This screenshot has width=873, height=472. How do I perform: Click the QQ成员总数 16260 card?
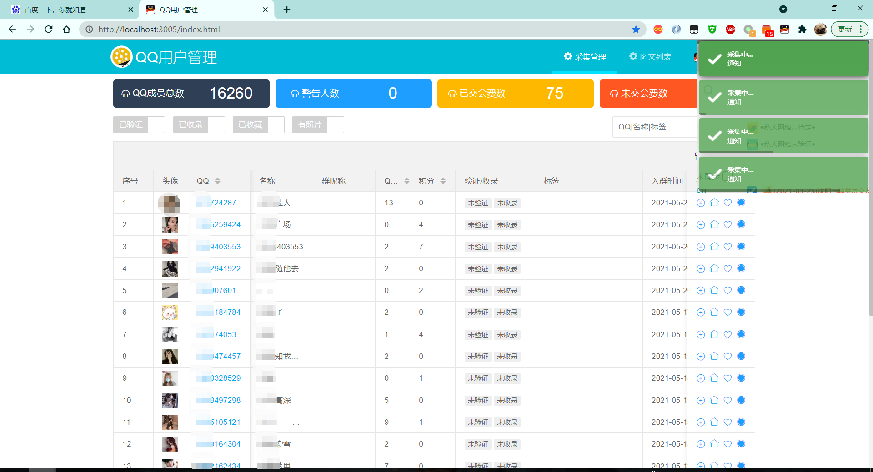tap(191, 94)
